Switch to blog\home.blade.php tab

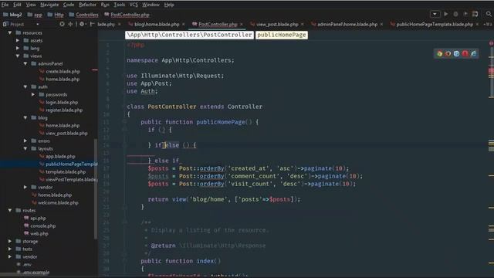click(x=157, y=24)
